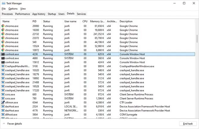Switch to the Users tab
Viewport: 199px width, 129px height.
point(62,14)
